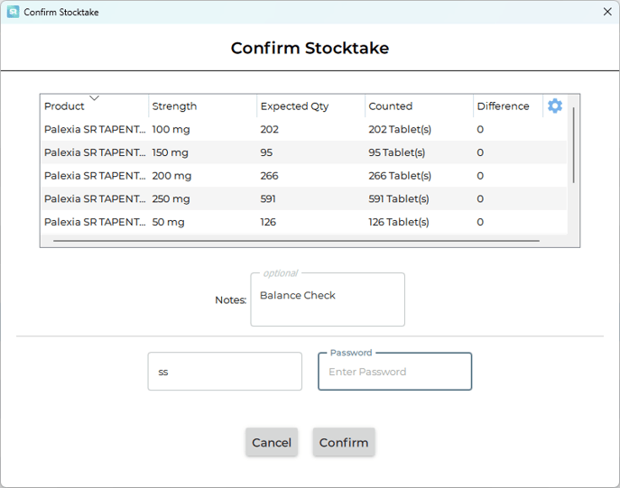Focus the Password input field
Image resolution: width=620 pixels, height=488 pixels.
point(395,372)
